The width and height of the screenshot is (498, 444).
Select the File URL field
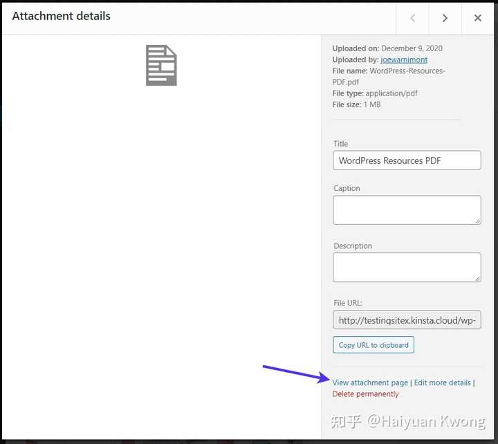407,320
